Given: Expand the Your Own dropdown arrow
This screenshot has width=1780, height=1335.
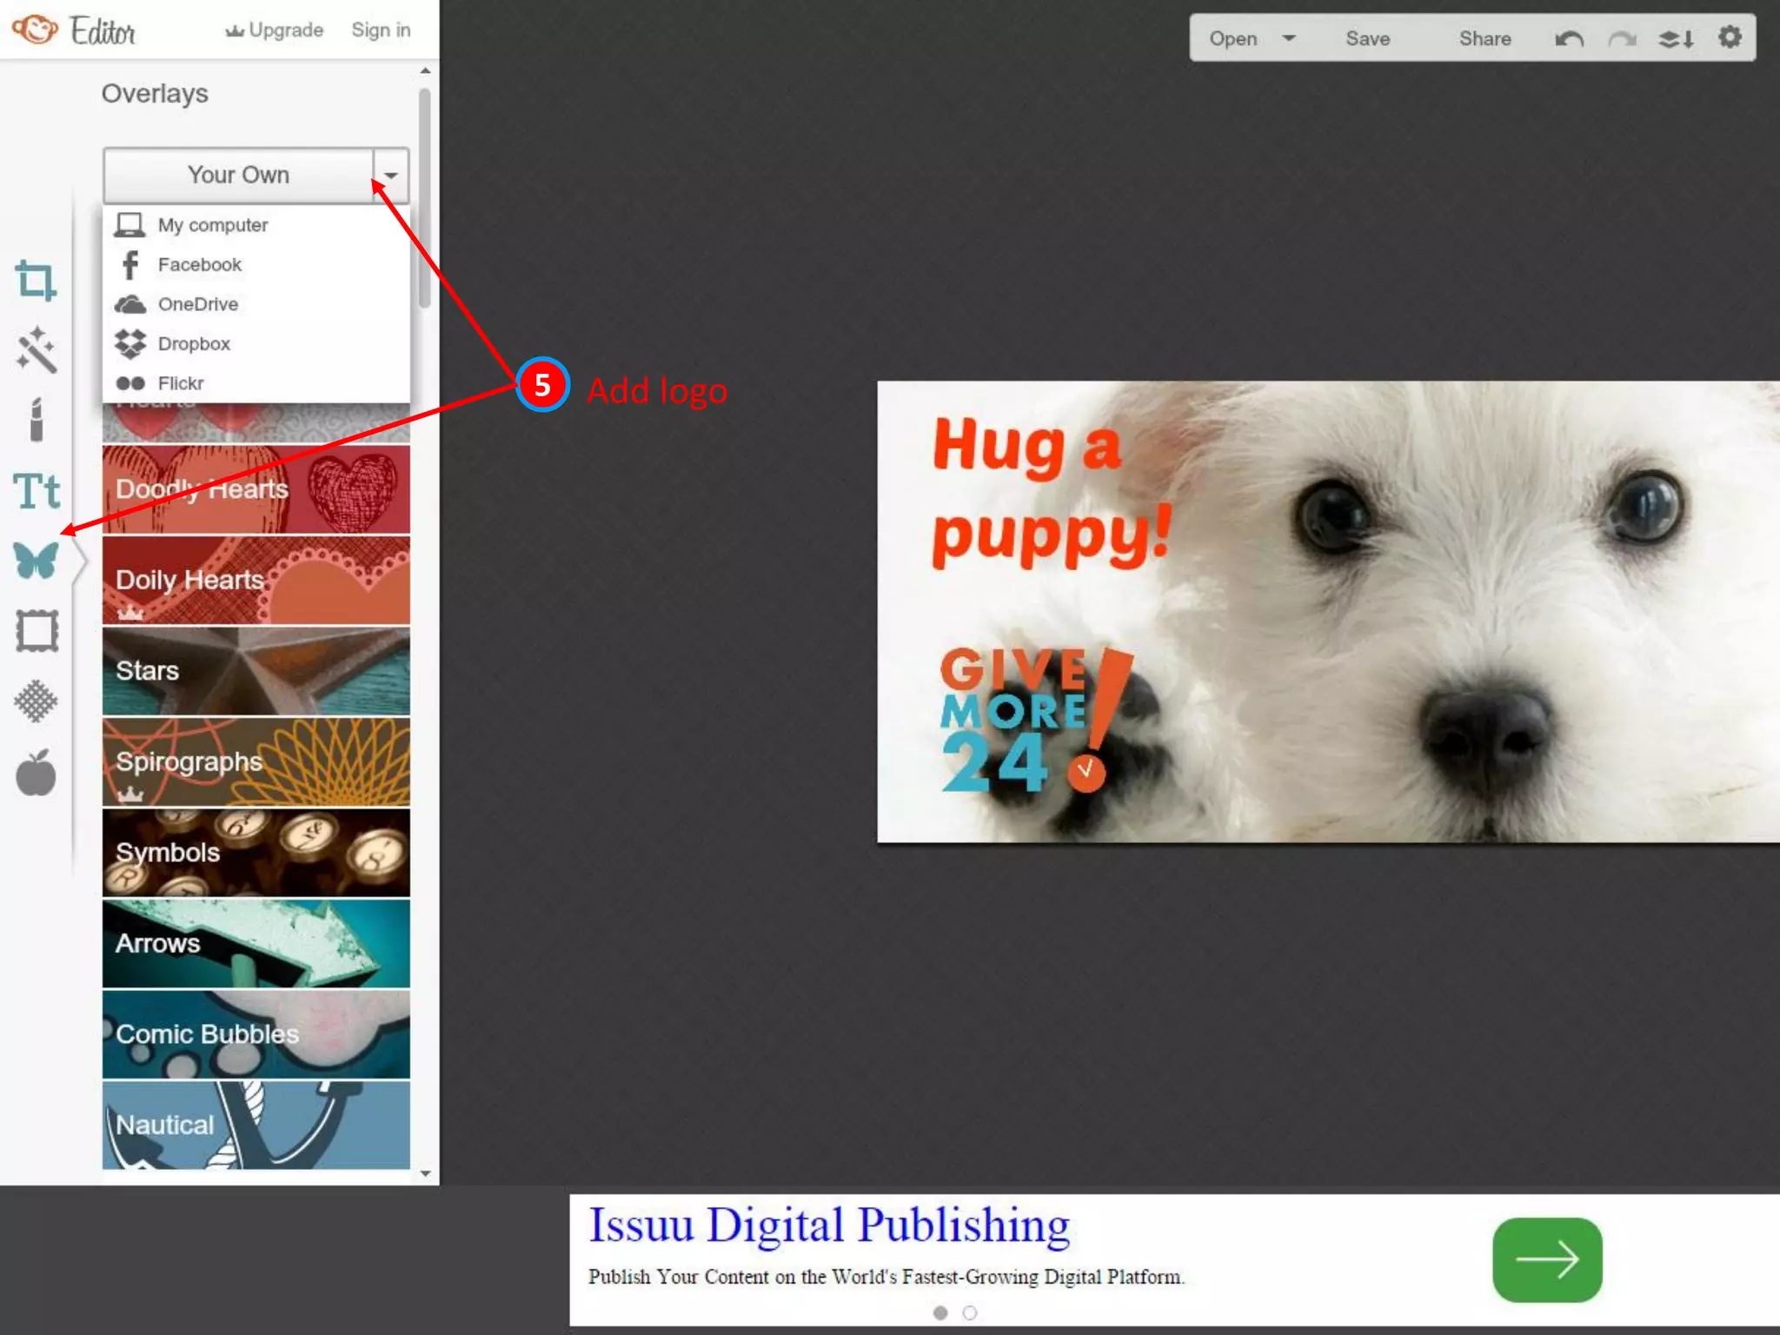Looking at the screenshot, I should click(x=391, y=176).
